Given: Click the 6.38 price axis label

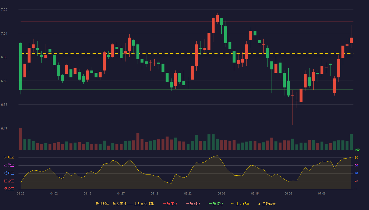Looking at the screenshot, I should click(4, 105).
